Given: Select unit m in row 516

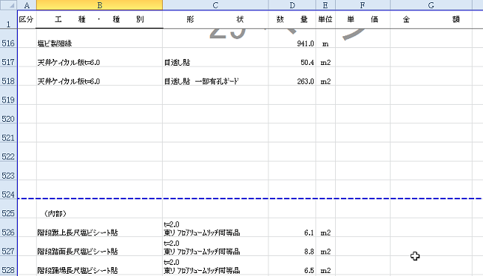Looking at the screenshot, I should click(325, 38).
